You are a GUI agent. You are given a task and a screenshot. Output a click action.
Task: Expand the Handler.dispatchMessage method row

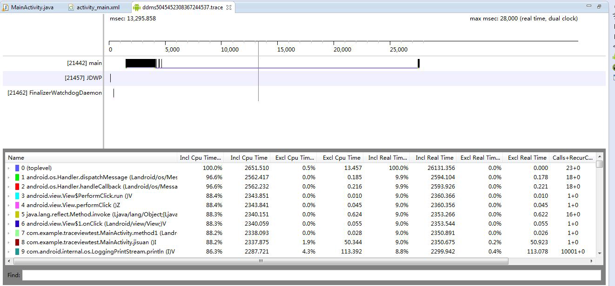pyautogui.click(x=9, y=177)
